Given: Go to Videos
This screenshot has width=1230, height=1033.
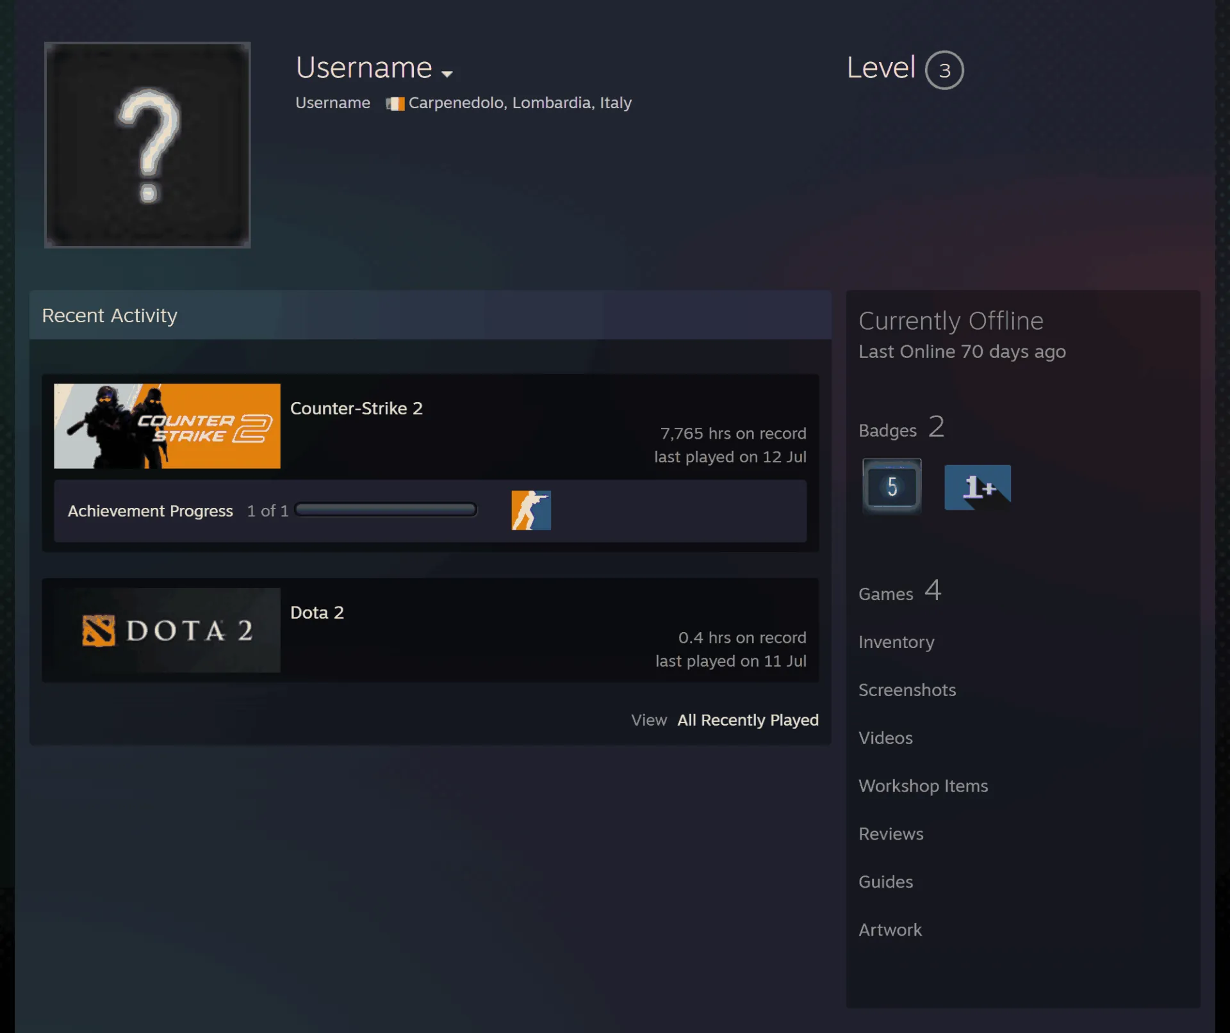Looking at the screenshot, I should [885, 738].
